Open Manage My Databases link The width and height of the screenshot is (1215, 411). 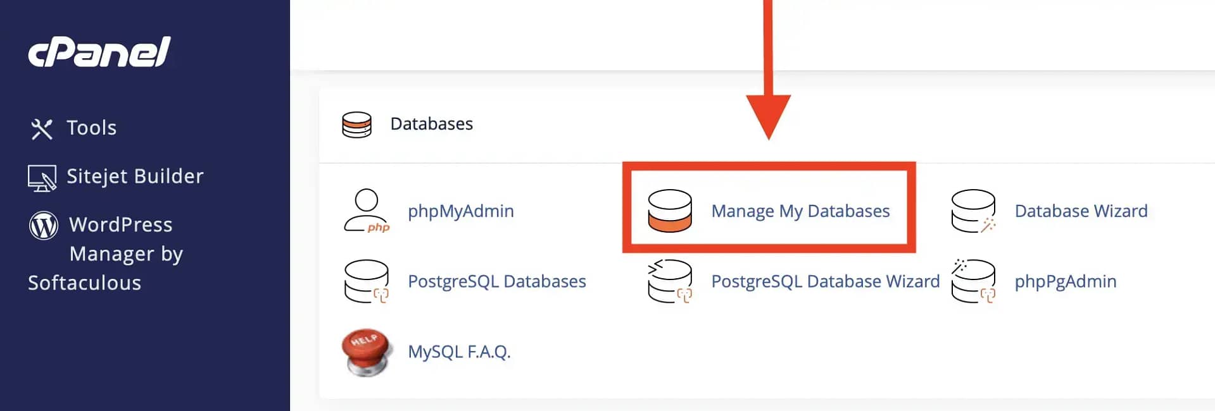point(800,211)
